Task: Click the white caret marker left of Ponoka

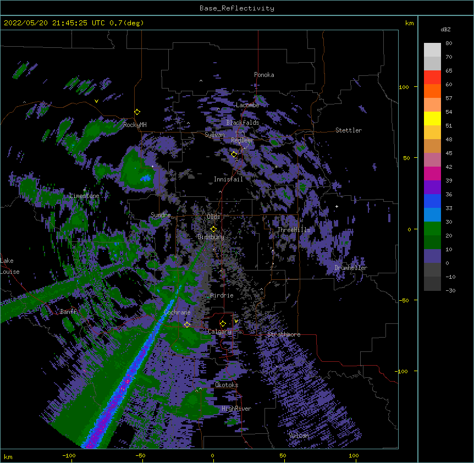Action: coord(201,81)
